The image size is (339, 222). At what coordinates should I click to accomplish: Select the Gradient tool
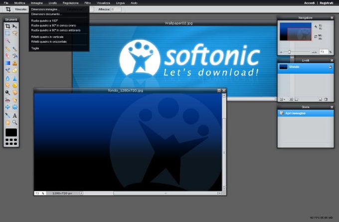point(7,63)
